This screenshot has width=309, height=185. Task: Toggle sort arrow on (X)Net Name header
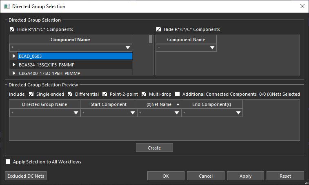click(178, 104)
